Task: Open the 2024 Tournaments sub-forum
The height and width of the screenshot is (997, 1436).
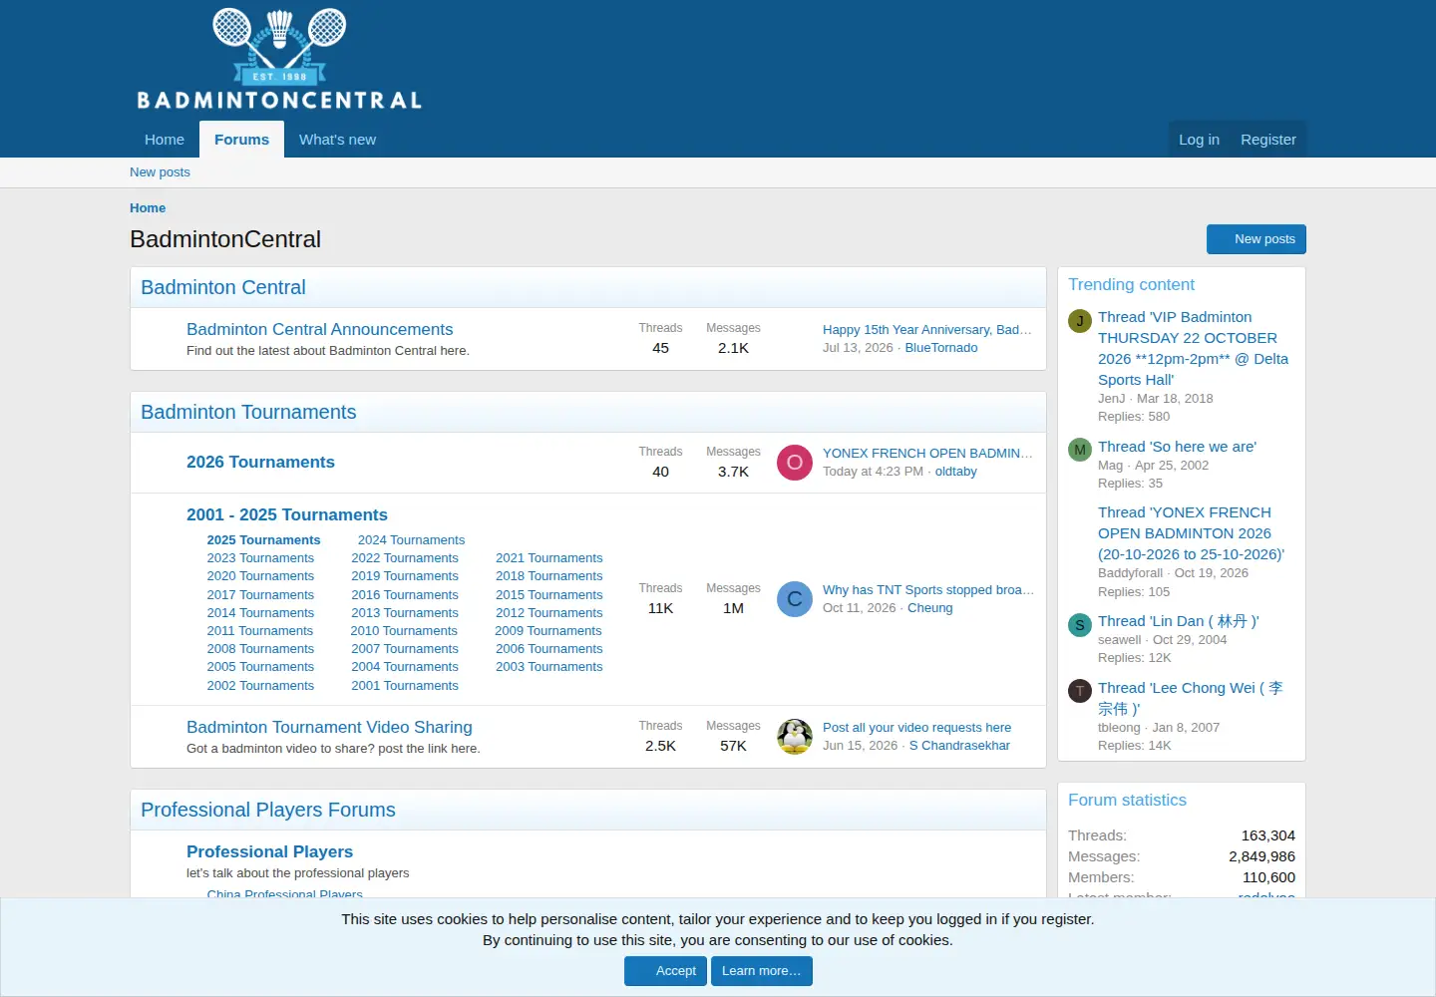Action: pos(411,540)
